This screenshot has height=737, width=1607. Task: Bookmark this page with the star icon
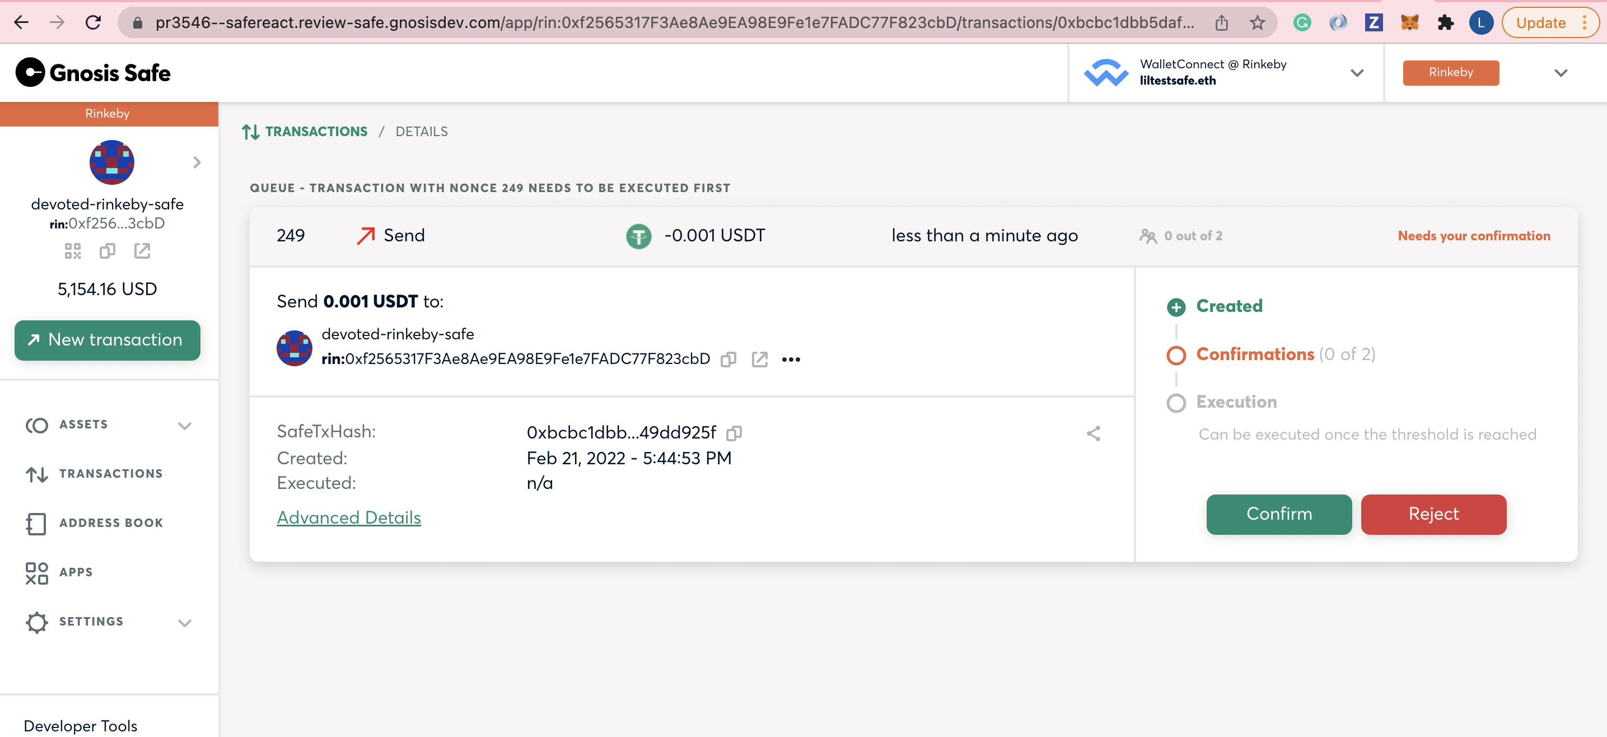tap(1257, 23)
